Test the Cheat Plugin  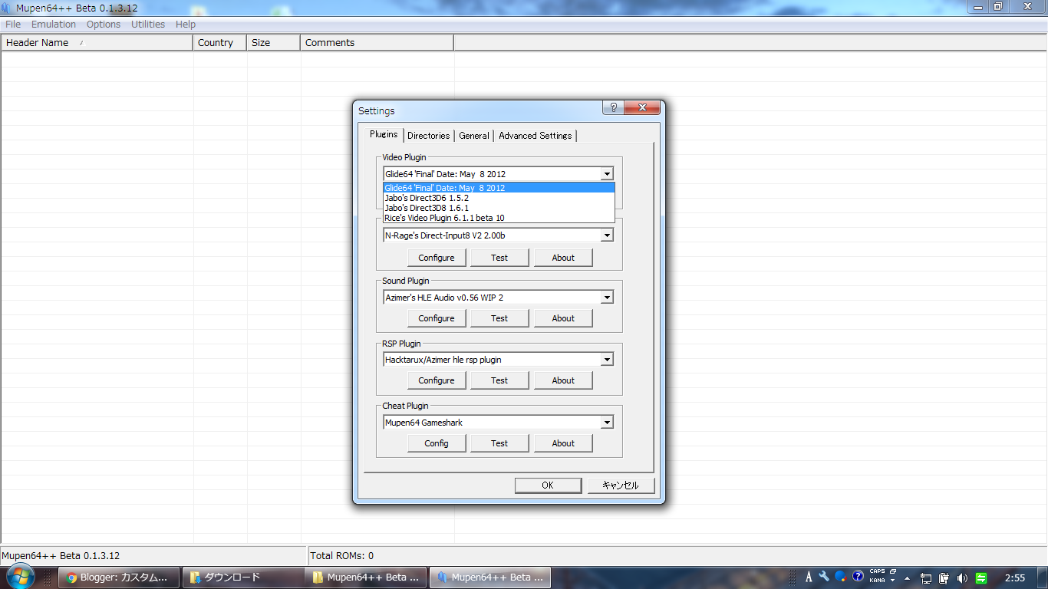click(499, 443)
